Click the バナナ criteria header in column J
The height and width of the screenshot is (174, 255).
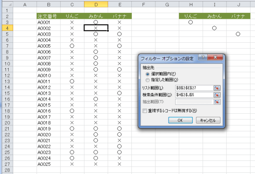coord(238,16)
